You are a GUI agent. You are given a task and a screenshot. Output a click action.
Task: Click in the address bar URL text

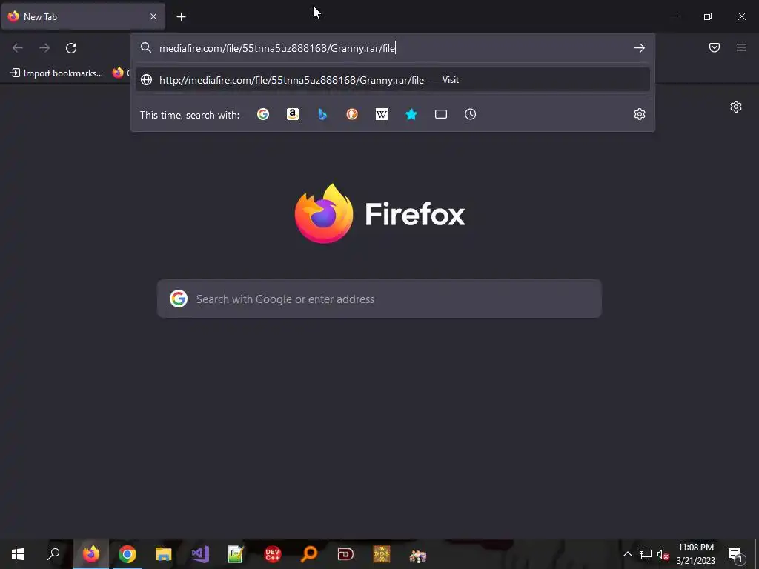[x=277, y=48]
